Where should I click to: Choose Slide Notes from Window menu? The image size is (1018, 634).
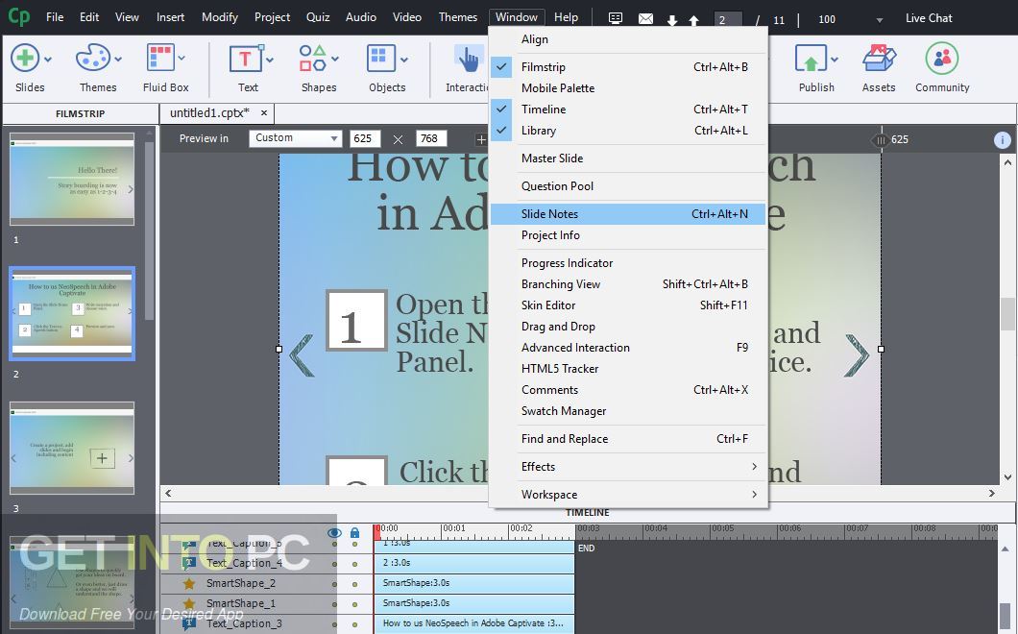coord(628,213)
